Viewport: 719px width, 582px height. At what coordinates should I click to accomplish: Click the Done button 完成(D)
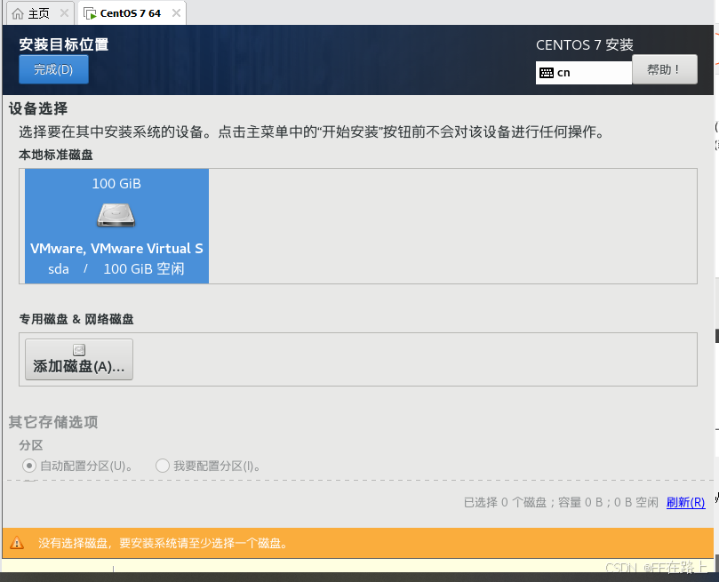tap(53, 69)
